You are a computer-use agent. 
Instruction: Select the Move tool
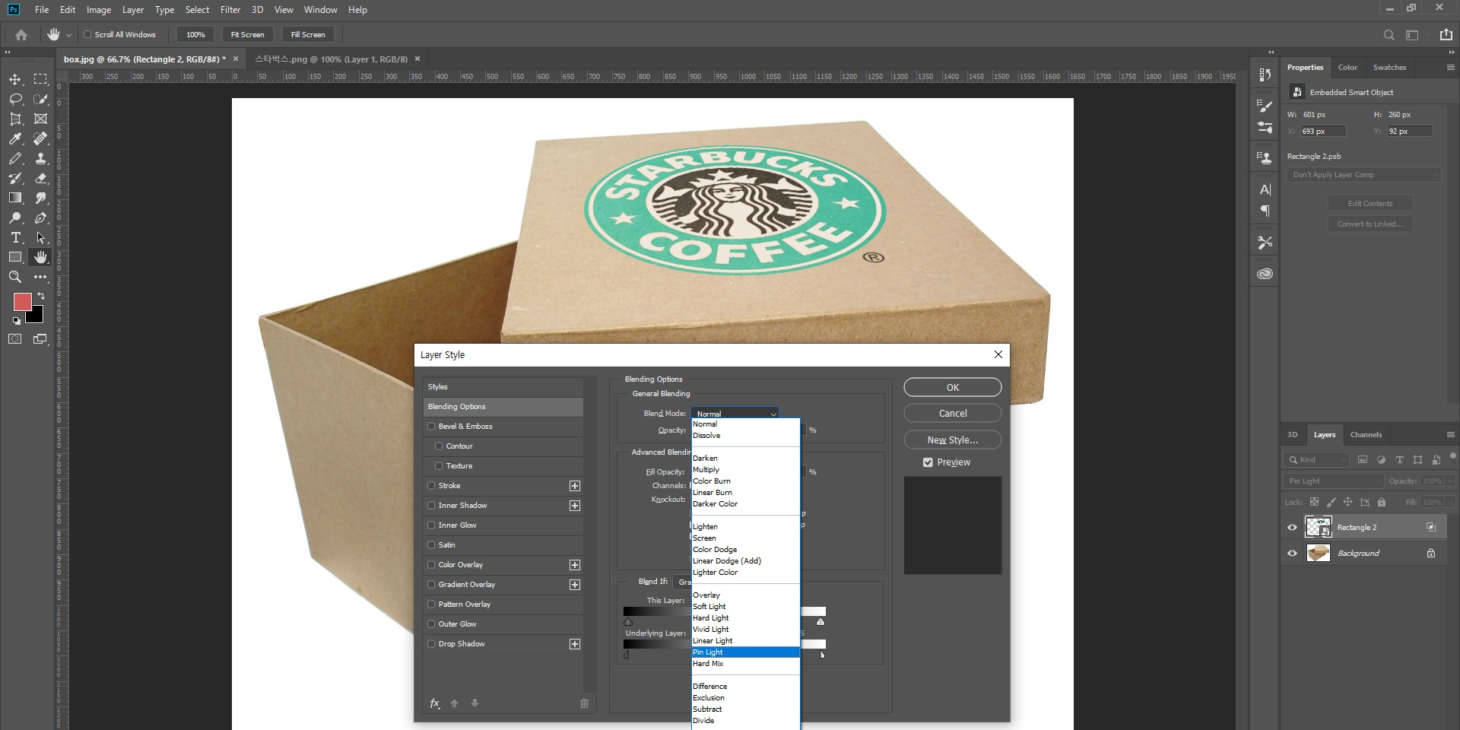(x=15, y=79)
